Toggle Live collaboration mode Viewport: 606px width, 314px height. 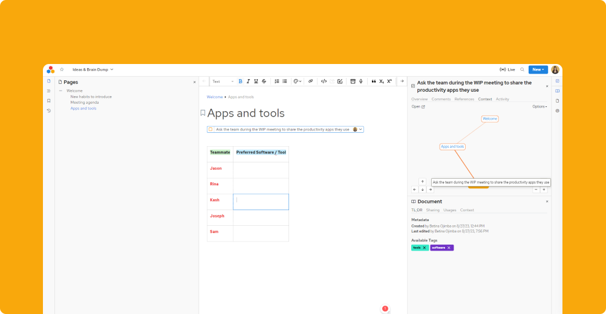(x=507, y=69)
